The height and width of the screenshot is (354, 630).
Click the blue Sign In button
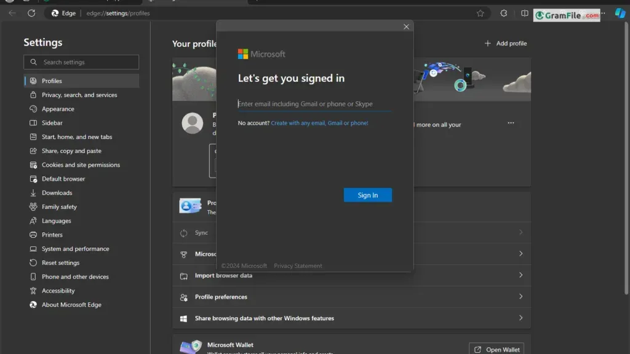(x=368, y=195)
